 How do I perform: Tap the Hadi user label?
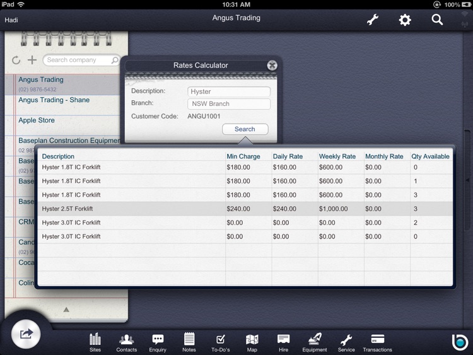pyautogui.click(x=11, y=20)
